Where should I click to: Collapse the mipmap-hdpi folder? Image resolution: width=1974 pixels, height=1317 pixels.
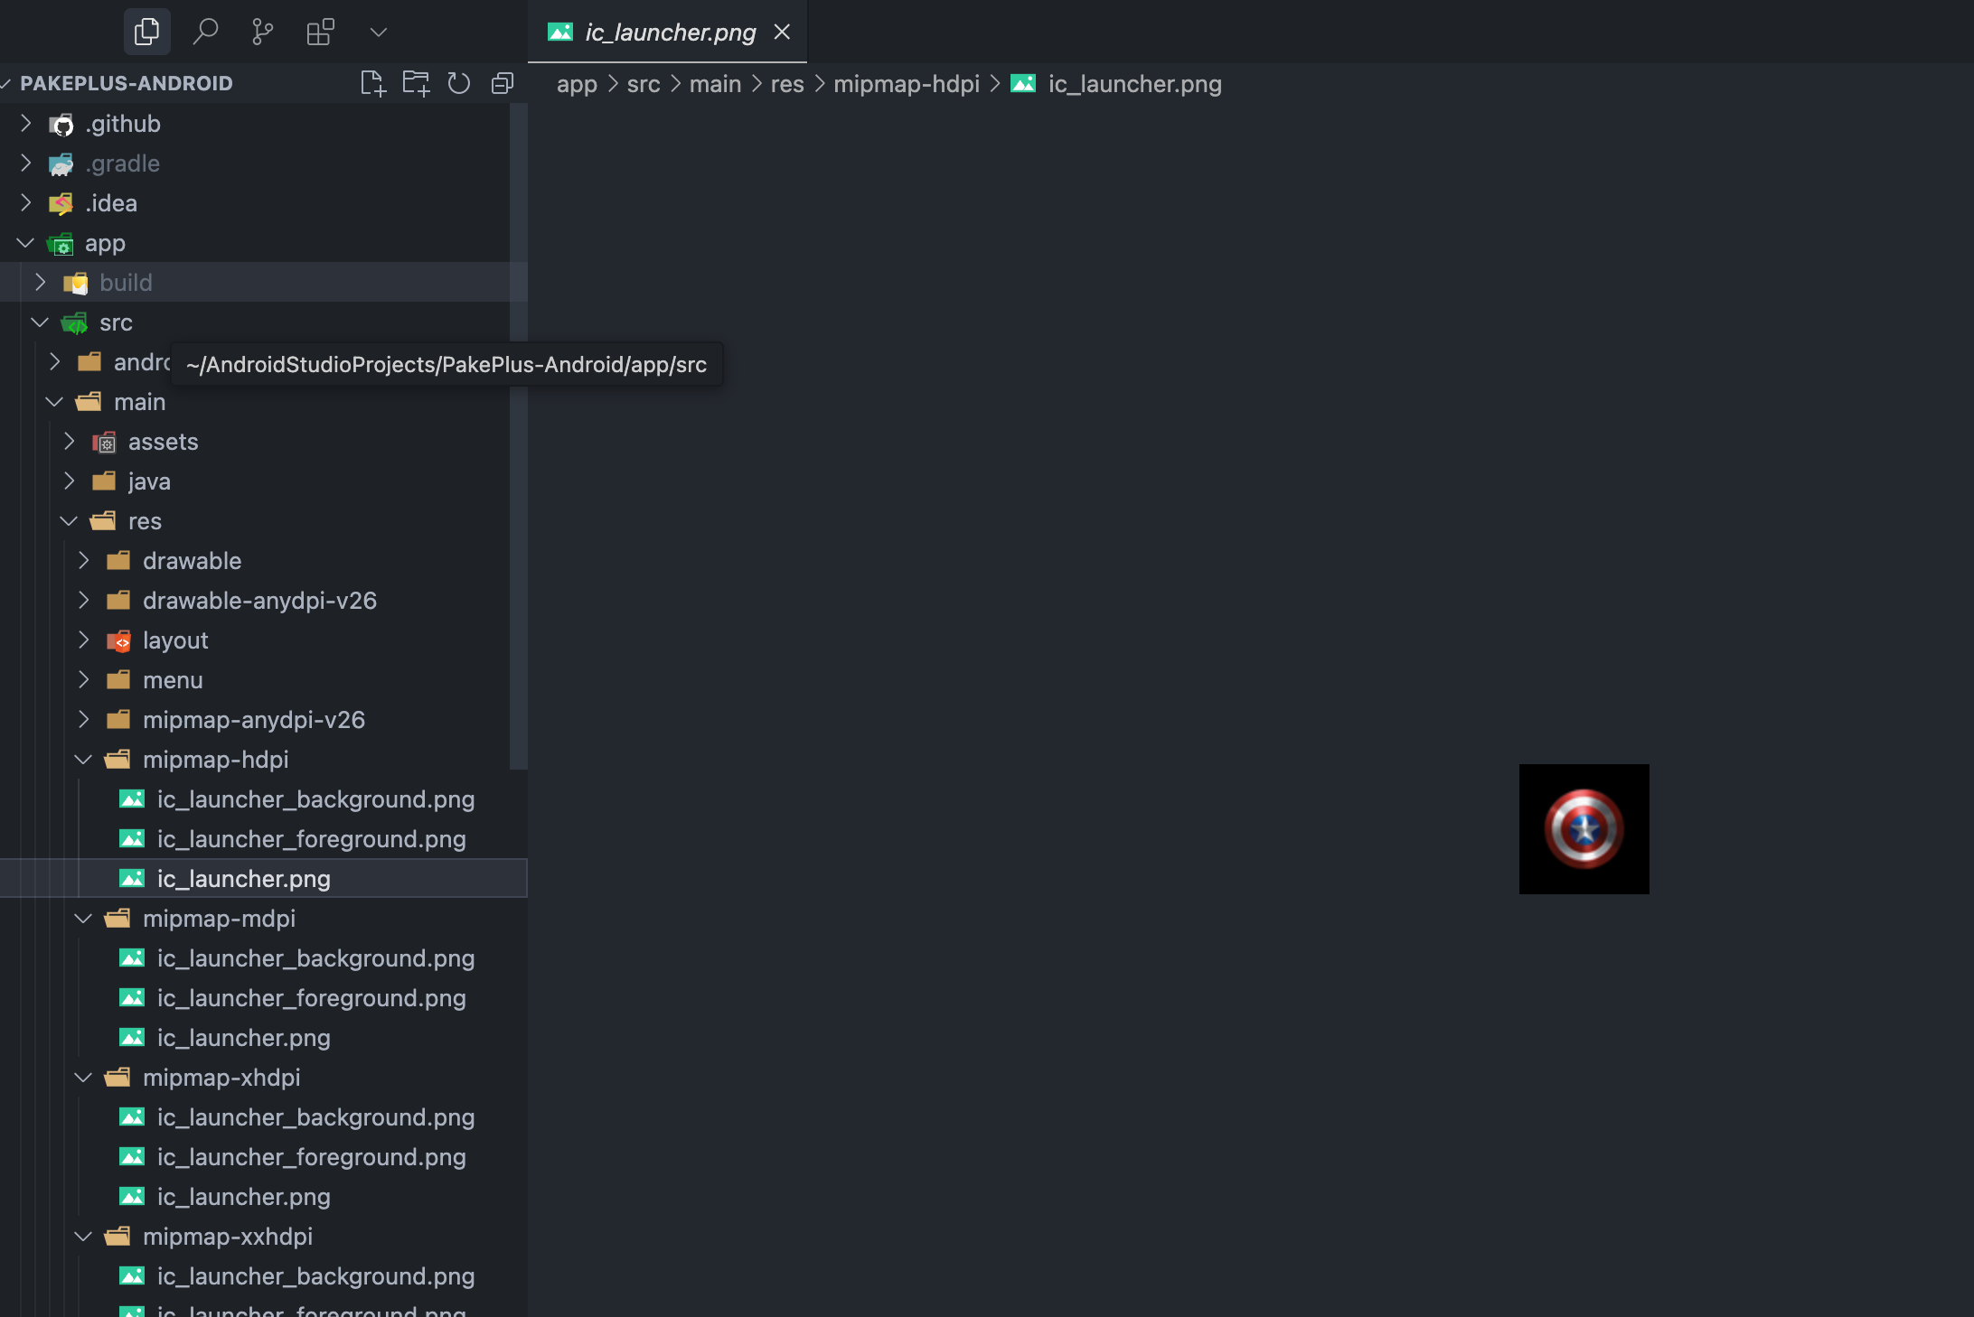[x=215, y=760]
